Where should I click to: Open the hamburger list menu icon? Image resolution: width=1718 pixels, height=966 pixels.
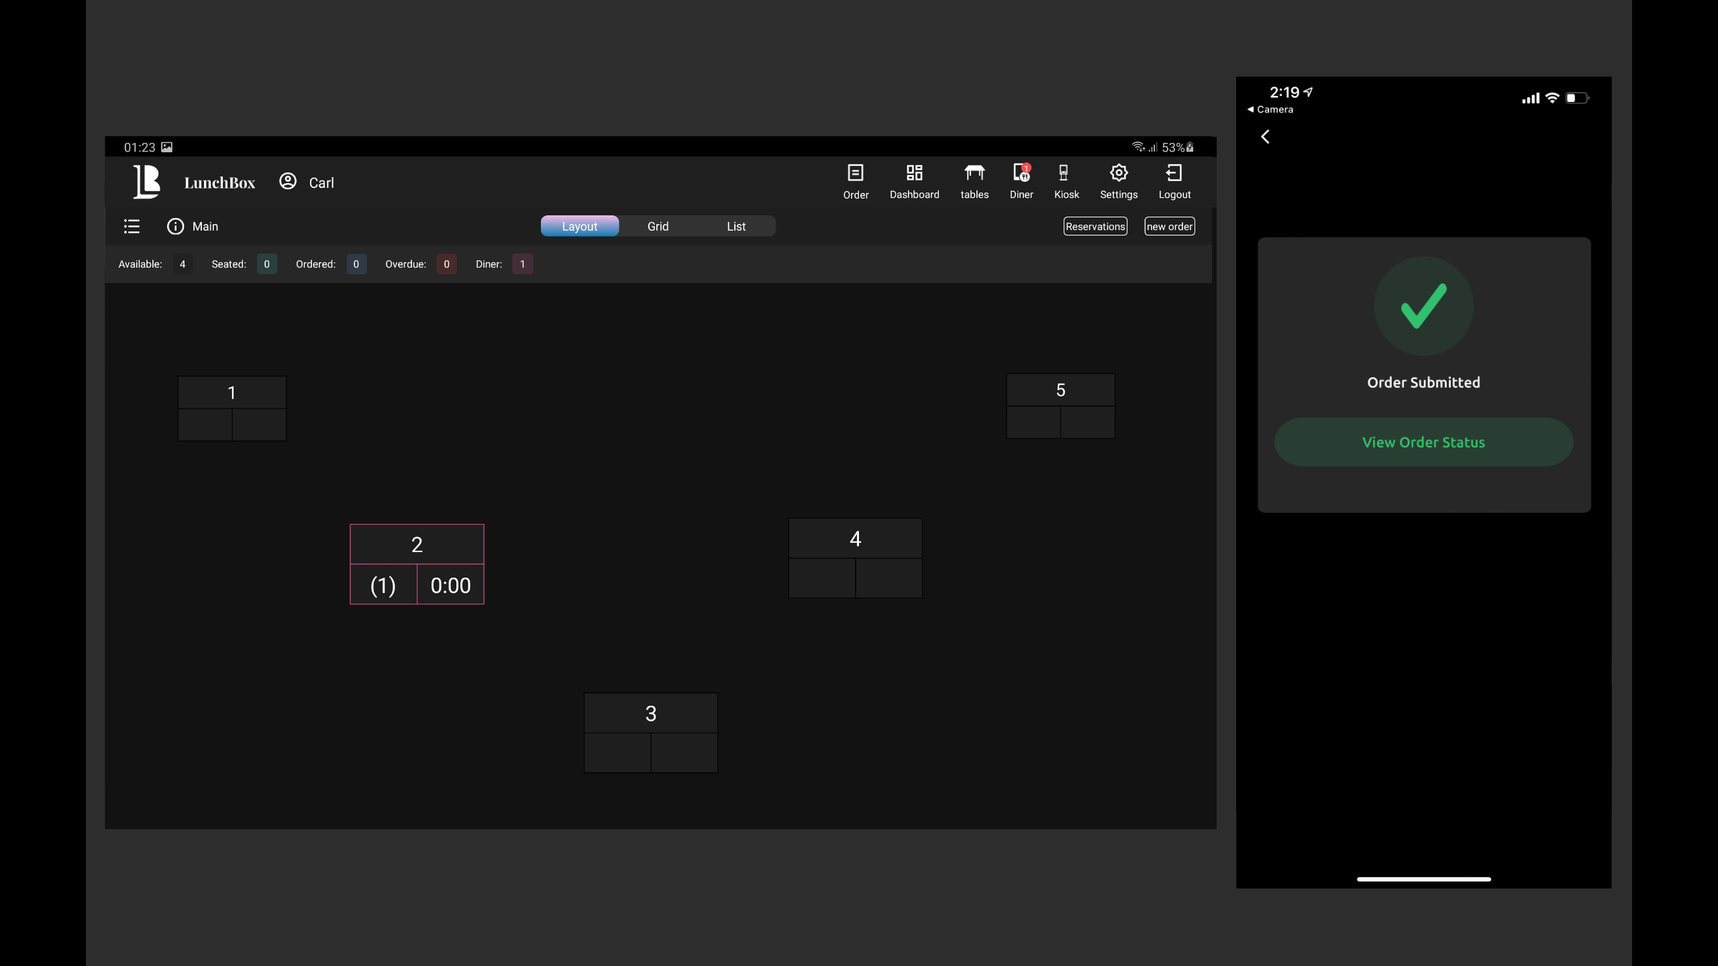(132, 227)
